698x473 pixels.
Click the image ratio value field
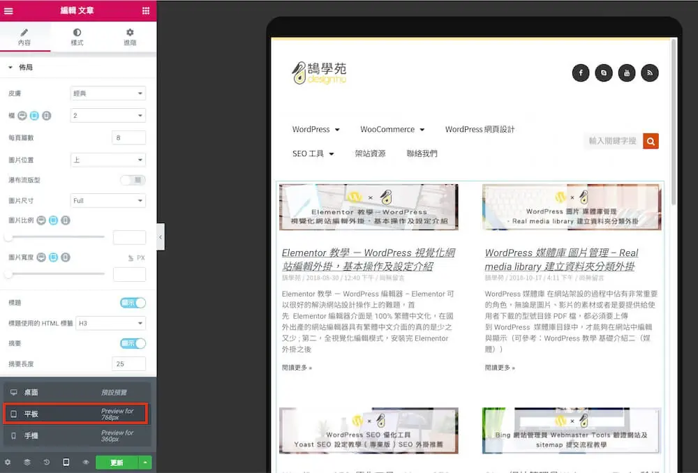pos(130,238)
